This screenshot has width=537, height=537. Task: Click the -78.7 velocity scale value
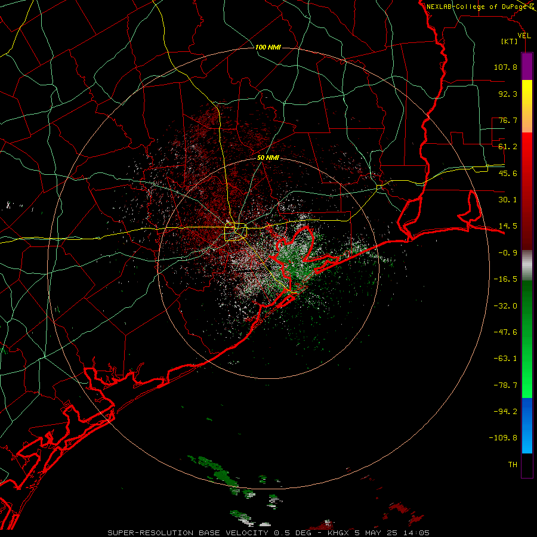(x=505, y=385)
